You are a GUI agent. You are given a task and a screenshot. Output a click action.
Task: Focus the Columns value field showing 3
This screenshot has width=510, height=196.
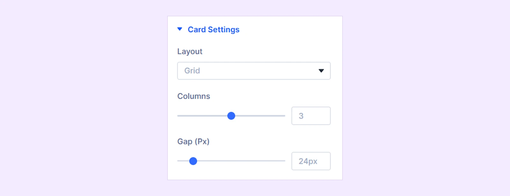pos(311,116)
